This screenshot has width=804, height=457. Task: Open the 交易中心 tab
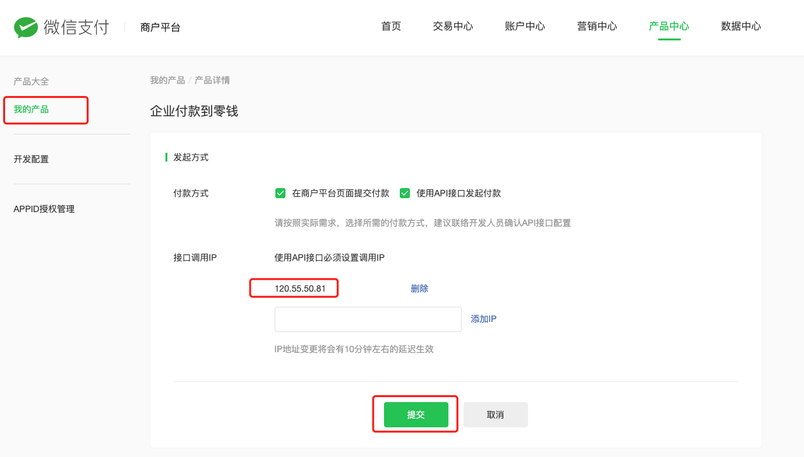tap(453, 27)
